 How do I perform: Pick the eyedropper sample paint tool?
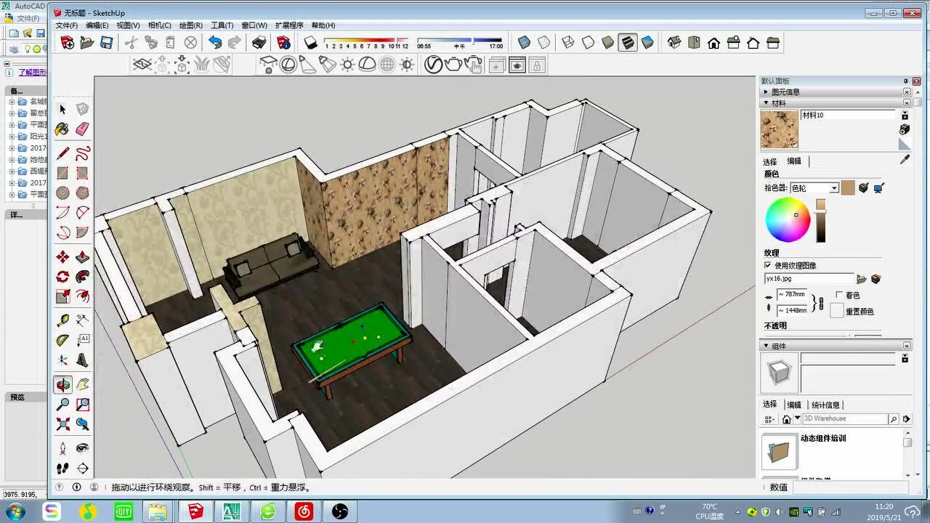905,160
